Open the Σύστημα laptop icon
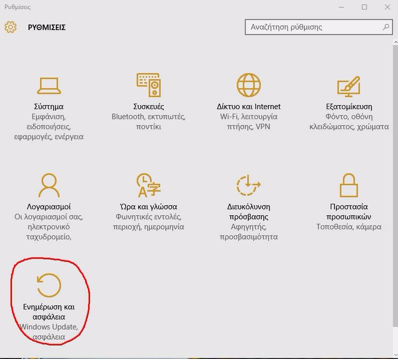This screenshot has height=359, width=398. tap(49, 86)
